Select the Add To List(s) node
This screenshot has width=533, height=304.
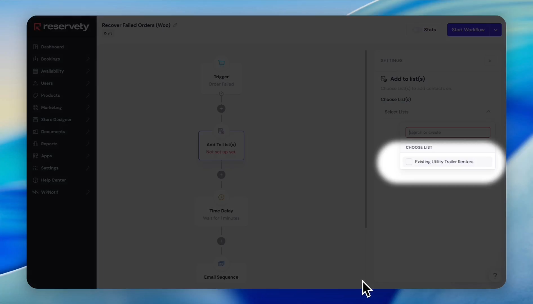click(x=221, y=146)
